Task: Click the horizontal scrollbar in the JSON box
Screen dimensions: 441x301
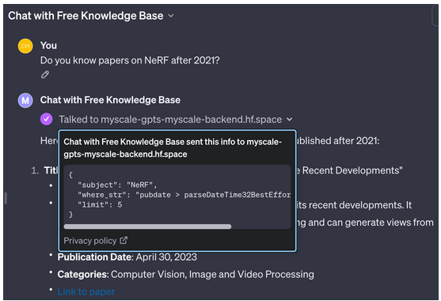Action: 147,227
